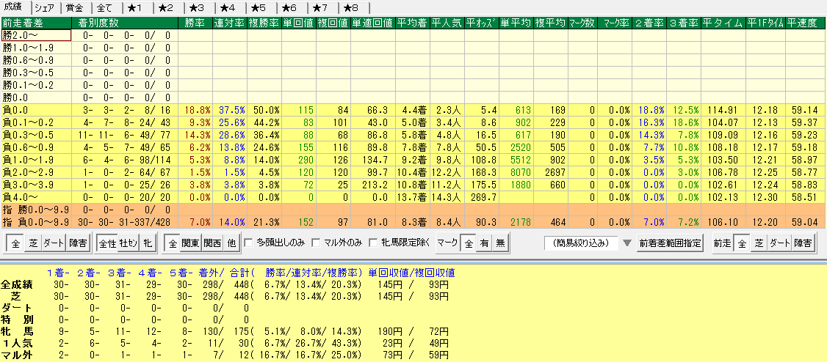
Task: Select the 勝2.0~ row label
Action: (36, 35)
